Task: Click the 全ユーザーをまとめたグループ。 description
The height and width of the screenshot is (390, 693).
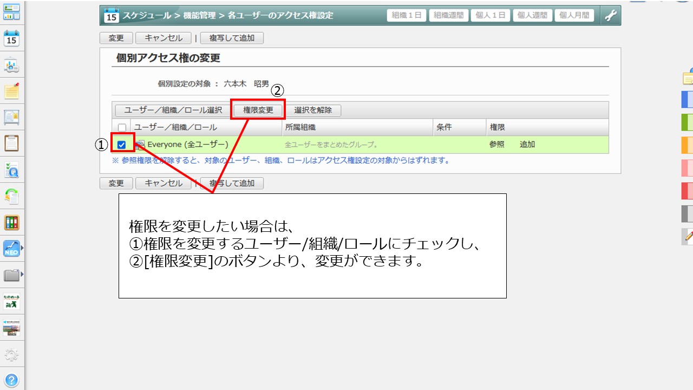Action: tap(331, 145)
